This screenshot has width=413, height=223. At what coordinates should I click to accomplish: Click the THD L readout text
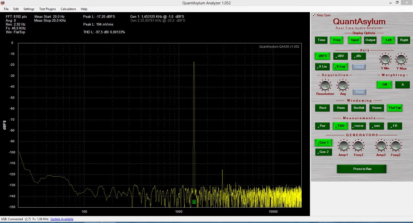tap(104, 32)
